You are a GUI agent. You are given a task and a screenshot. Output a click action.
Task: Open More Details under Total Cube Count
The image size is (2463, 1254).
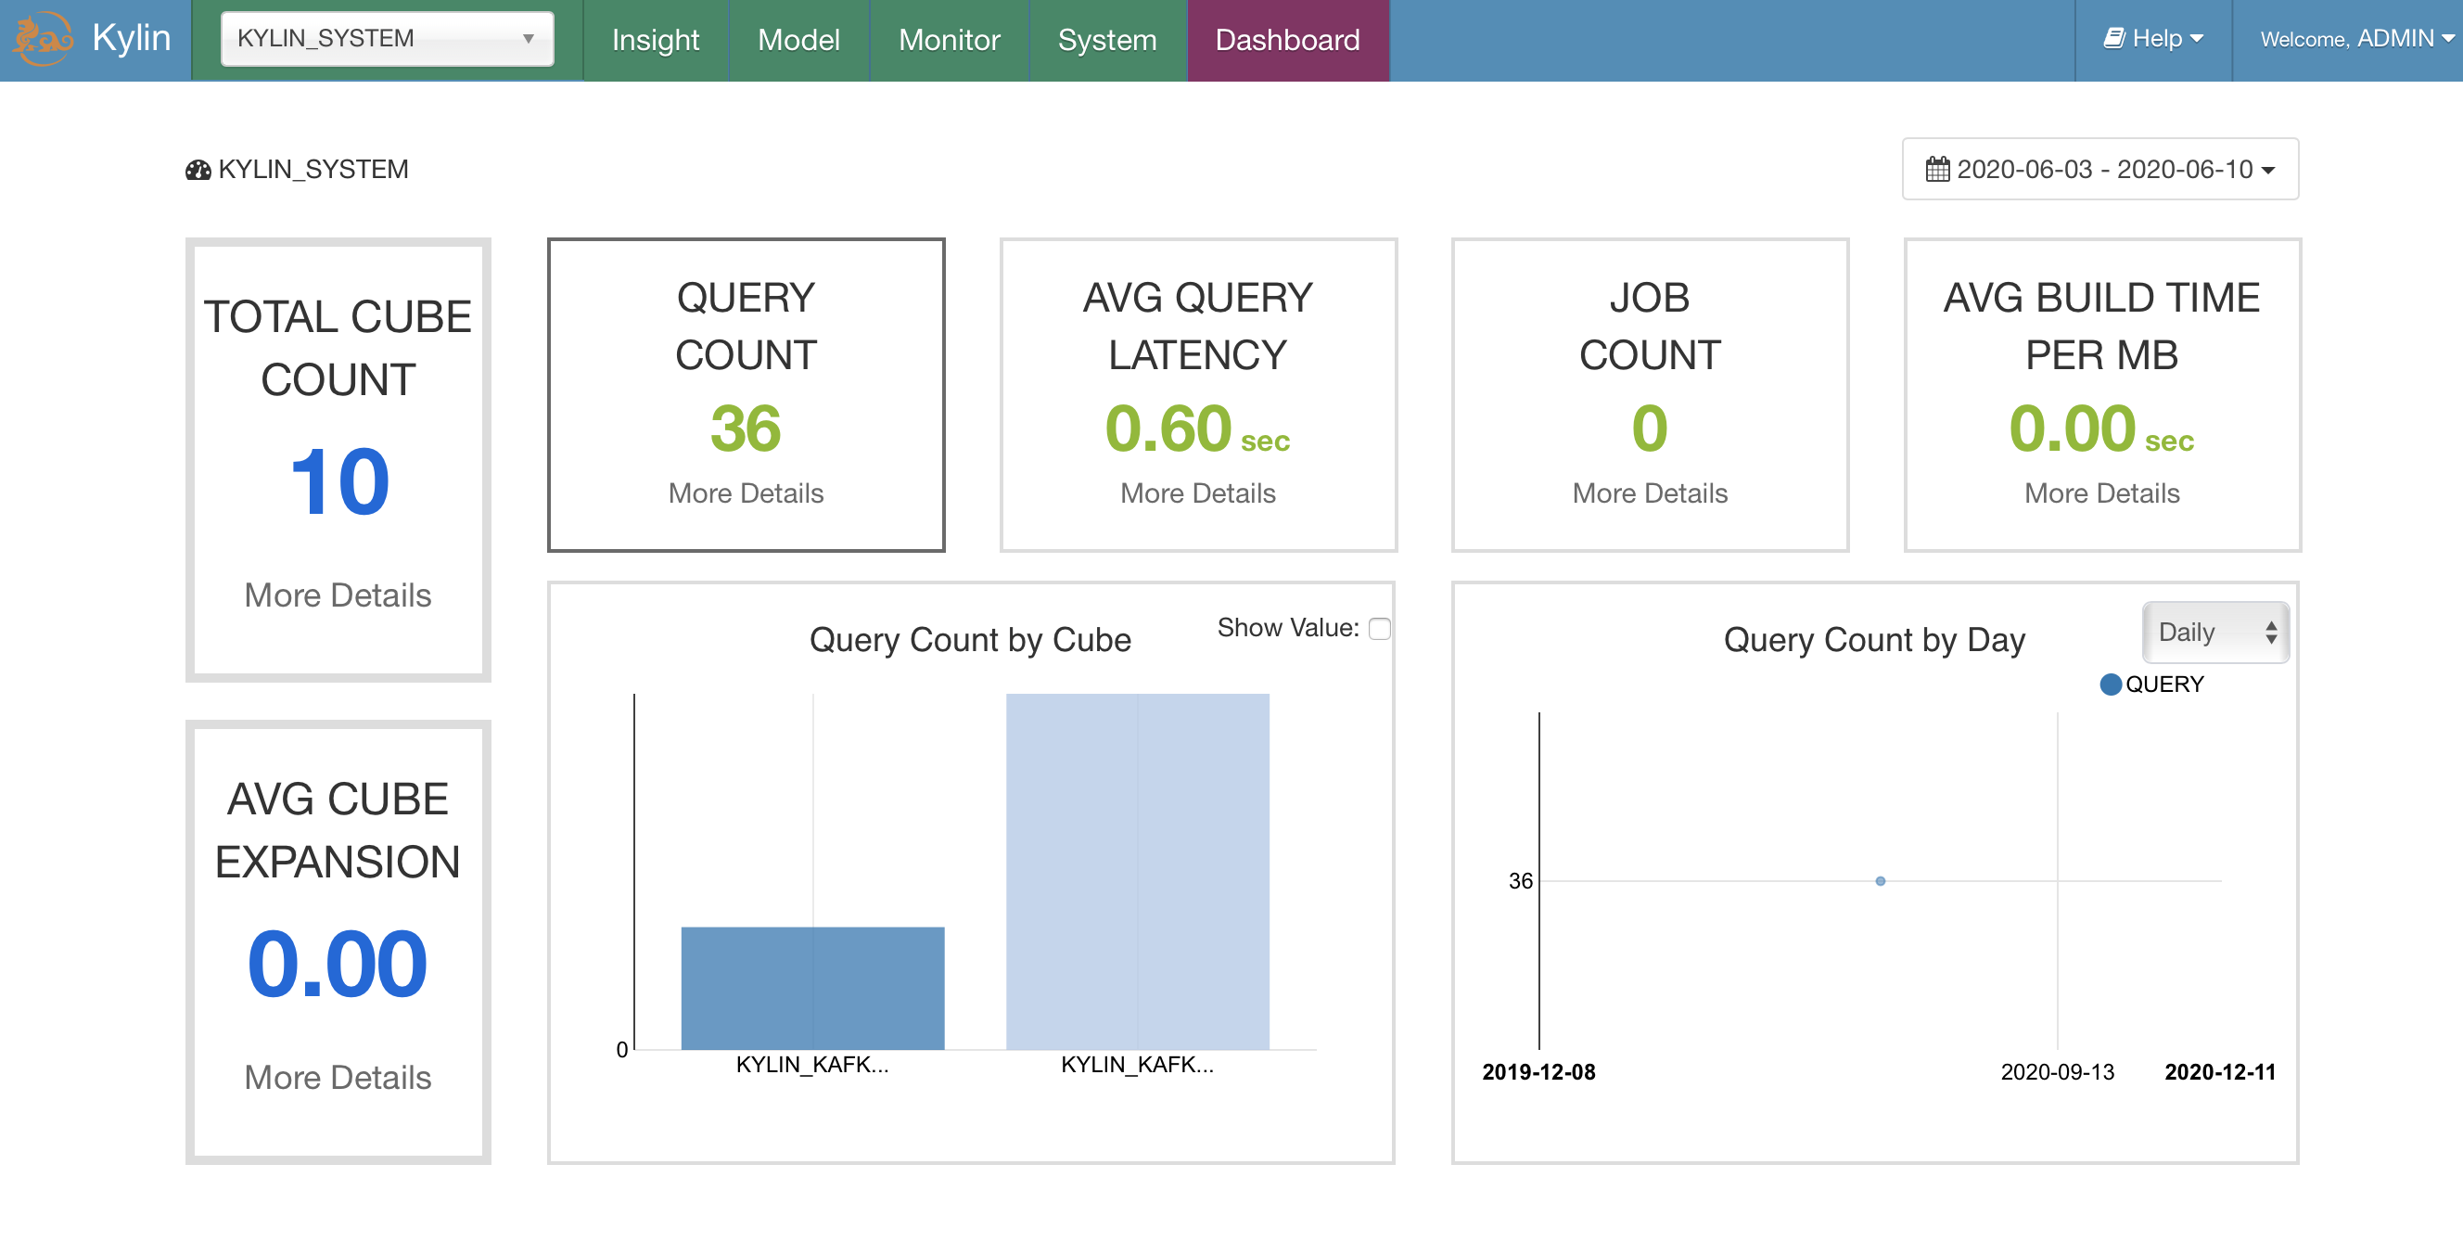(x=338, y=595)
